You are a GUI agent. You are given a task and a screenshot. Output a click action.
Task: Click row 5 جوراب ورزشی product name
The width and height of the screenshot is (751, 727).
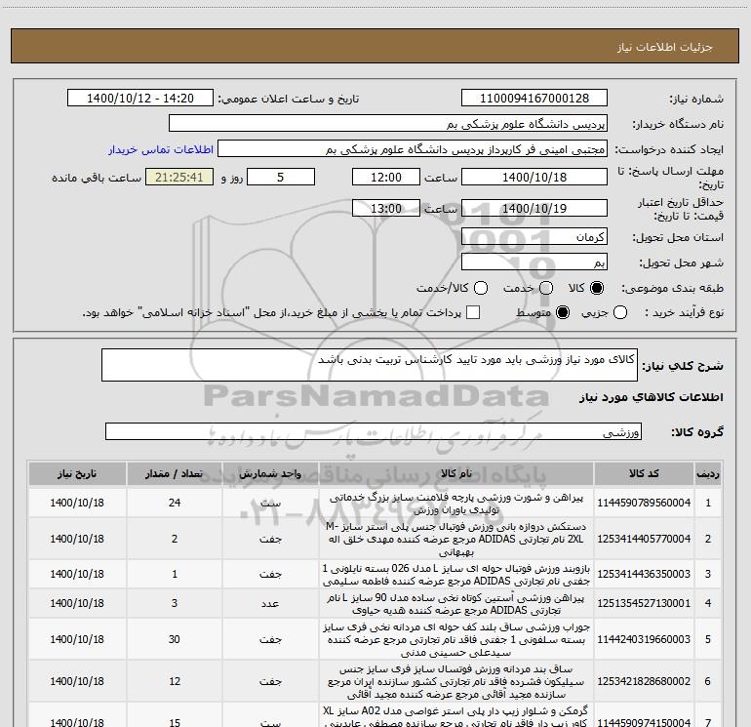(456, 640)
